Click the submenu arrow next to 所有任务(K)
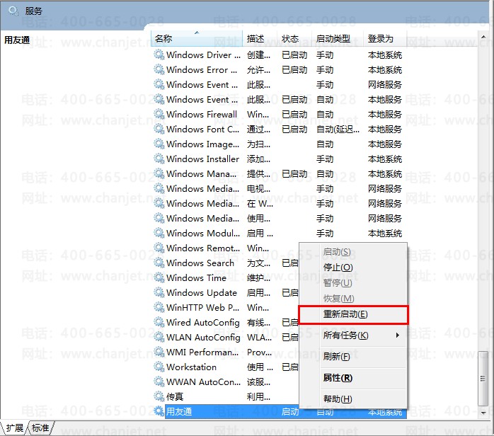Image resolution: width=494 pixels, height=436 pixels. coord(398,335)
